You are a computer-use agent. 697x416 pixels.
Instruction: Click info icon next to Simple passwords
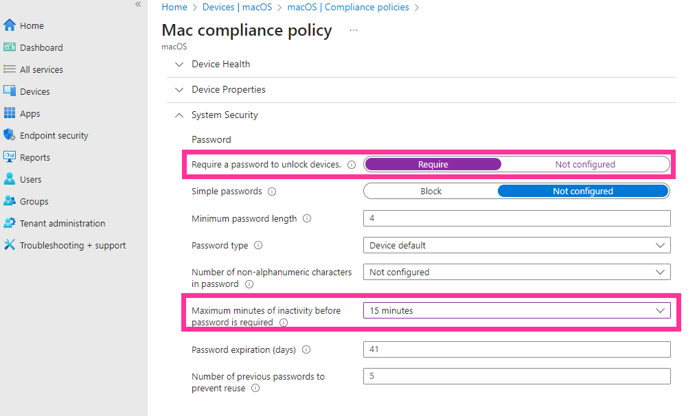point(272,192)
